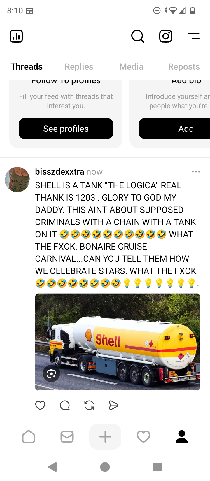Open the Shell tanker truck image
The width and height of the screenshot is (210, 481).
[x=118, y=342]
